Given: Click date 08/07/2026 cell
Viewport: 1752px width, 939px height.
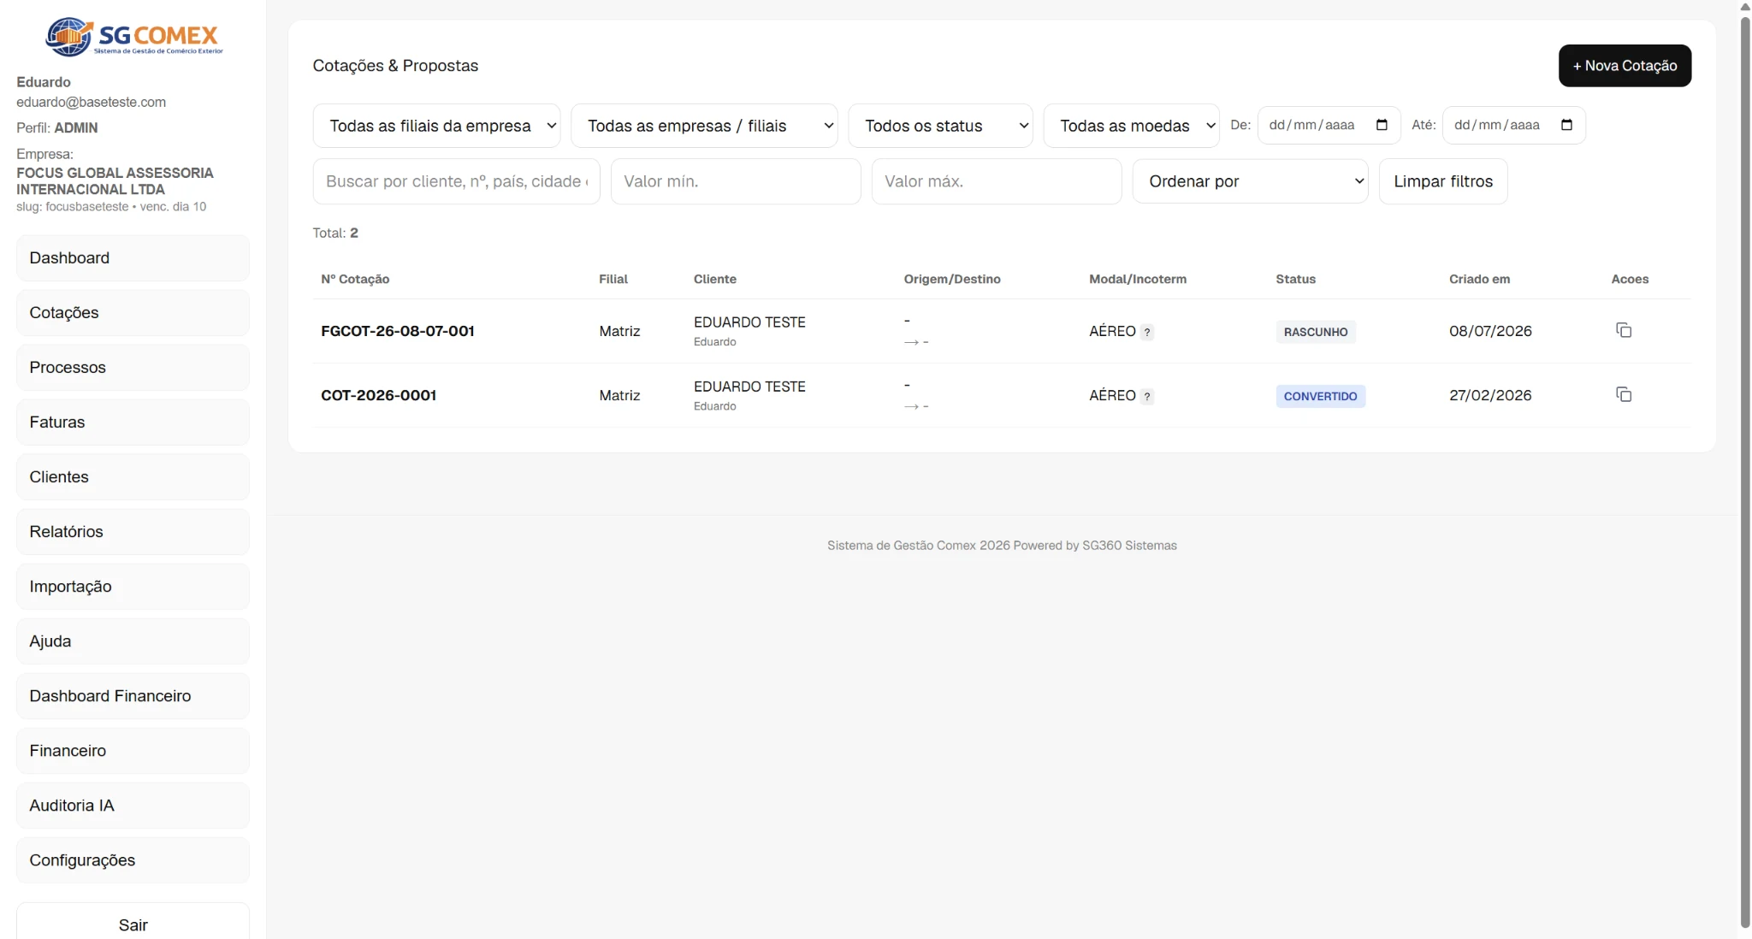Looking at the screenshot, I should pyautogui.click(x=1490, y=331).
